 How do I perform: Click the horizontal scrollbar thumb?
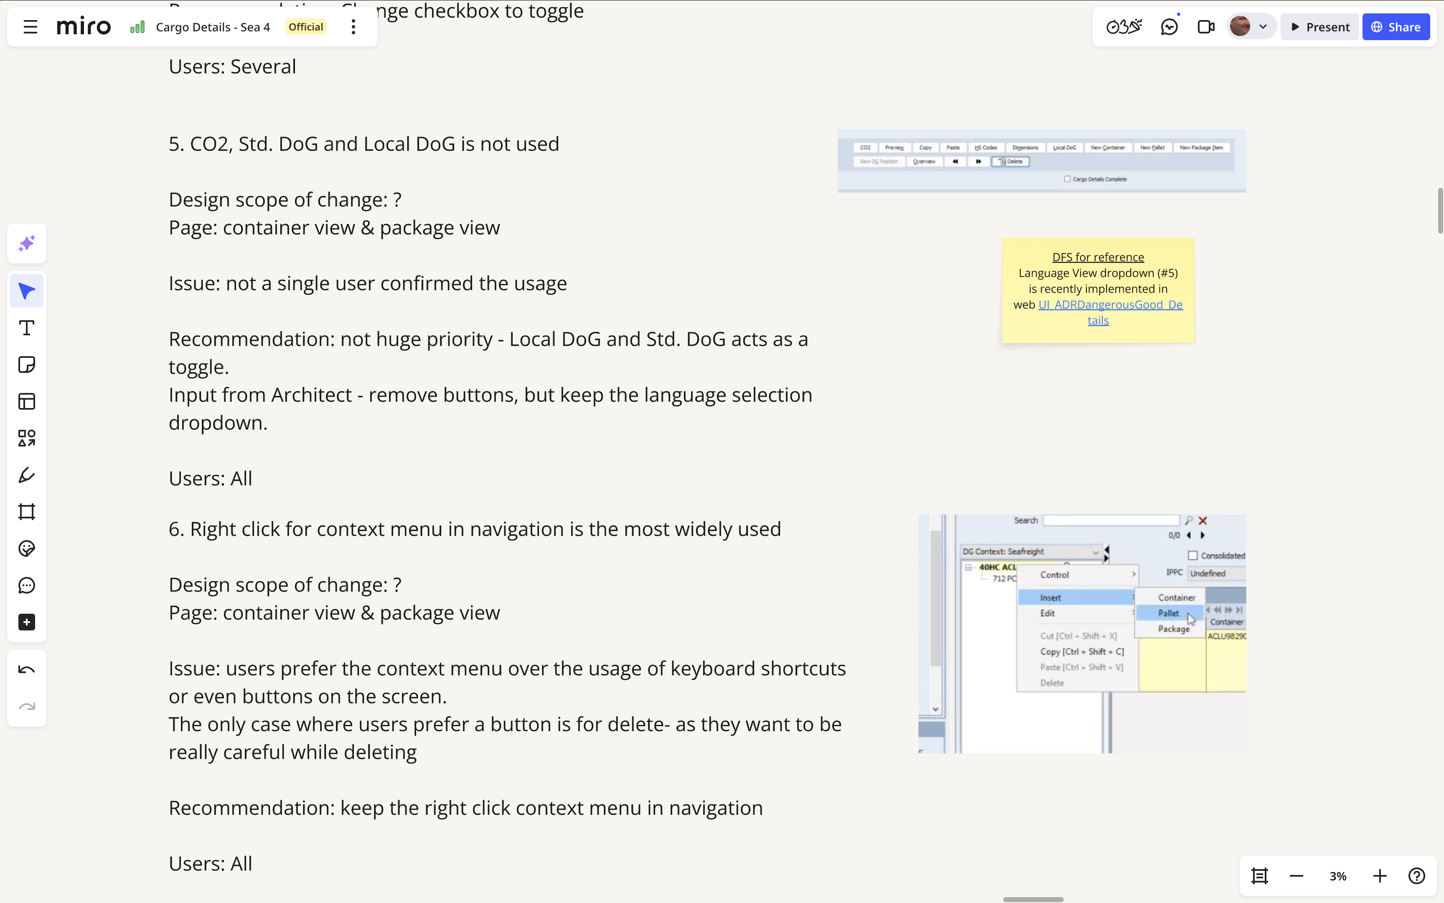coord(1033,899)
